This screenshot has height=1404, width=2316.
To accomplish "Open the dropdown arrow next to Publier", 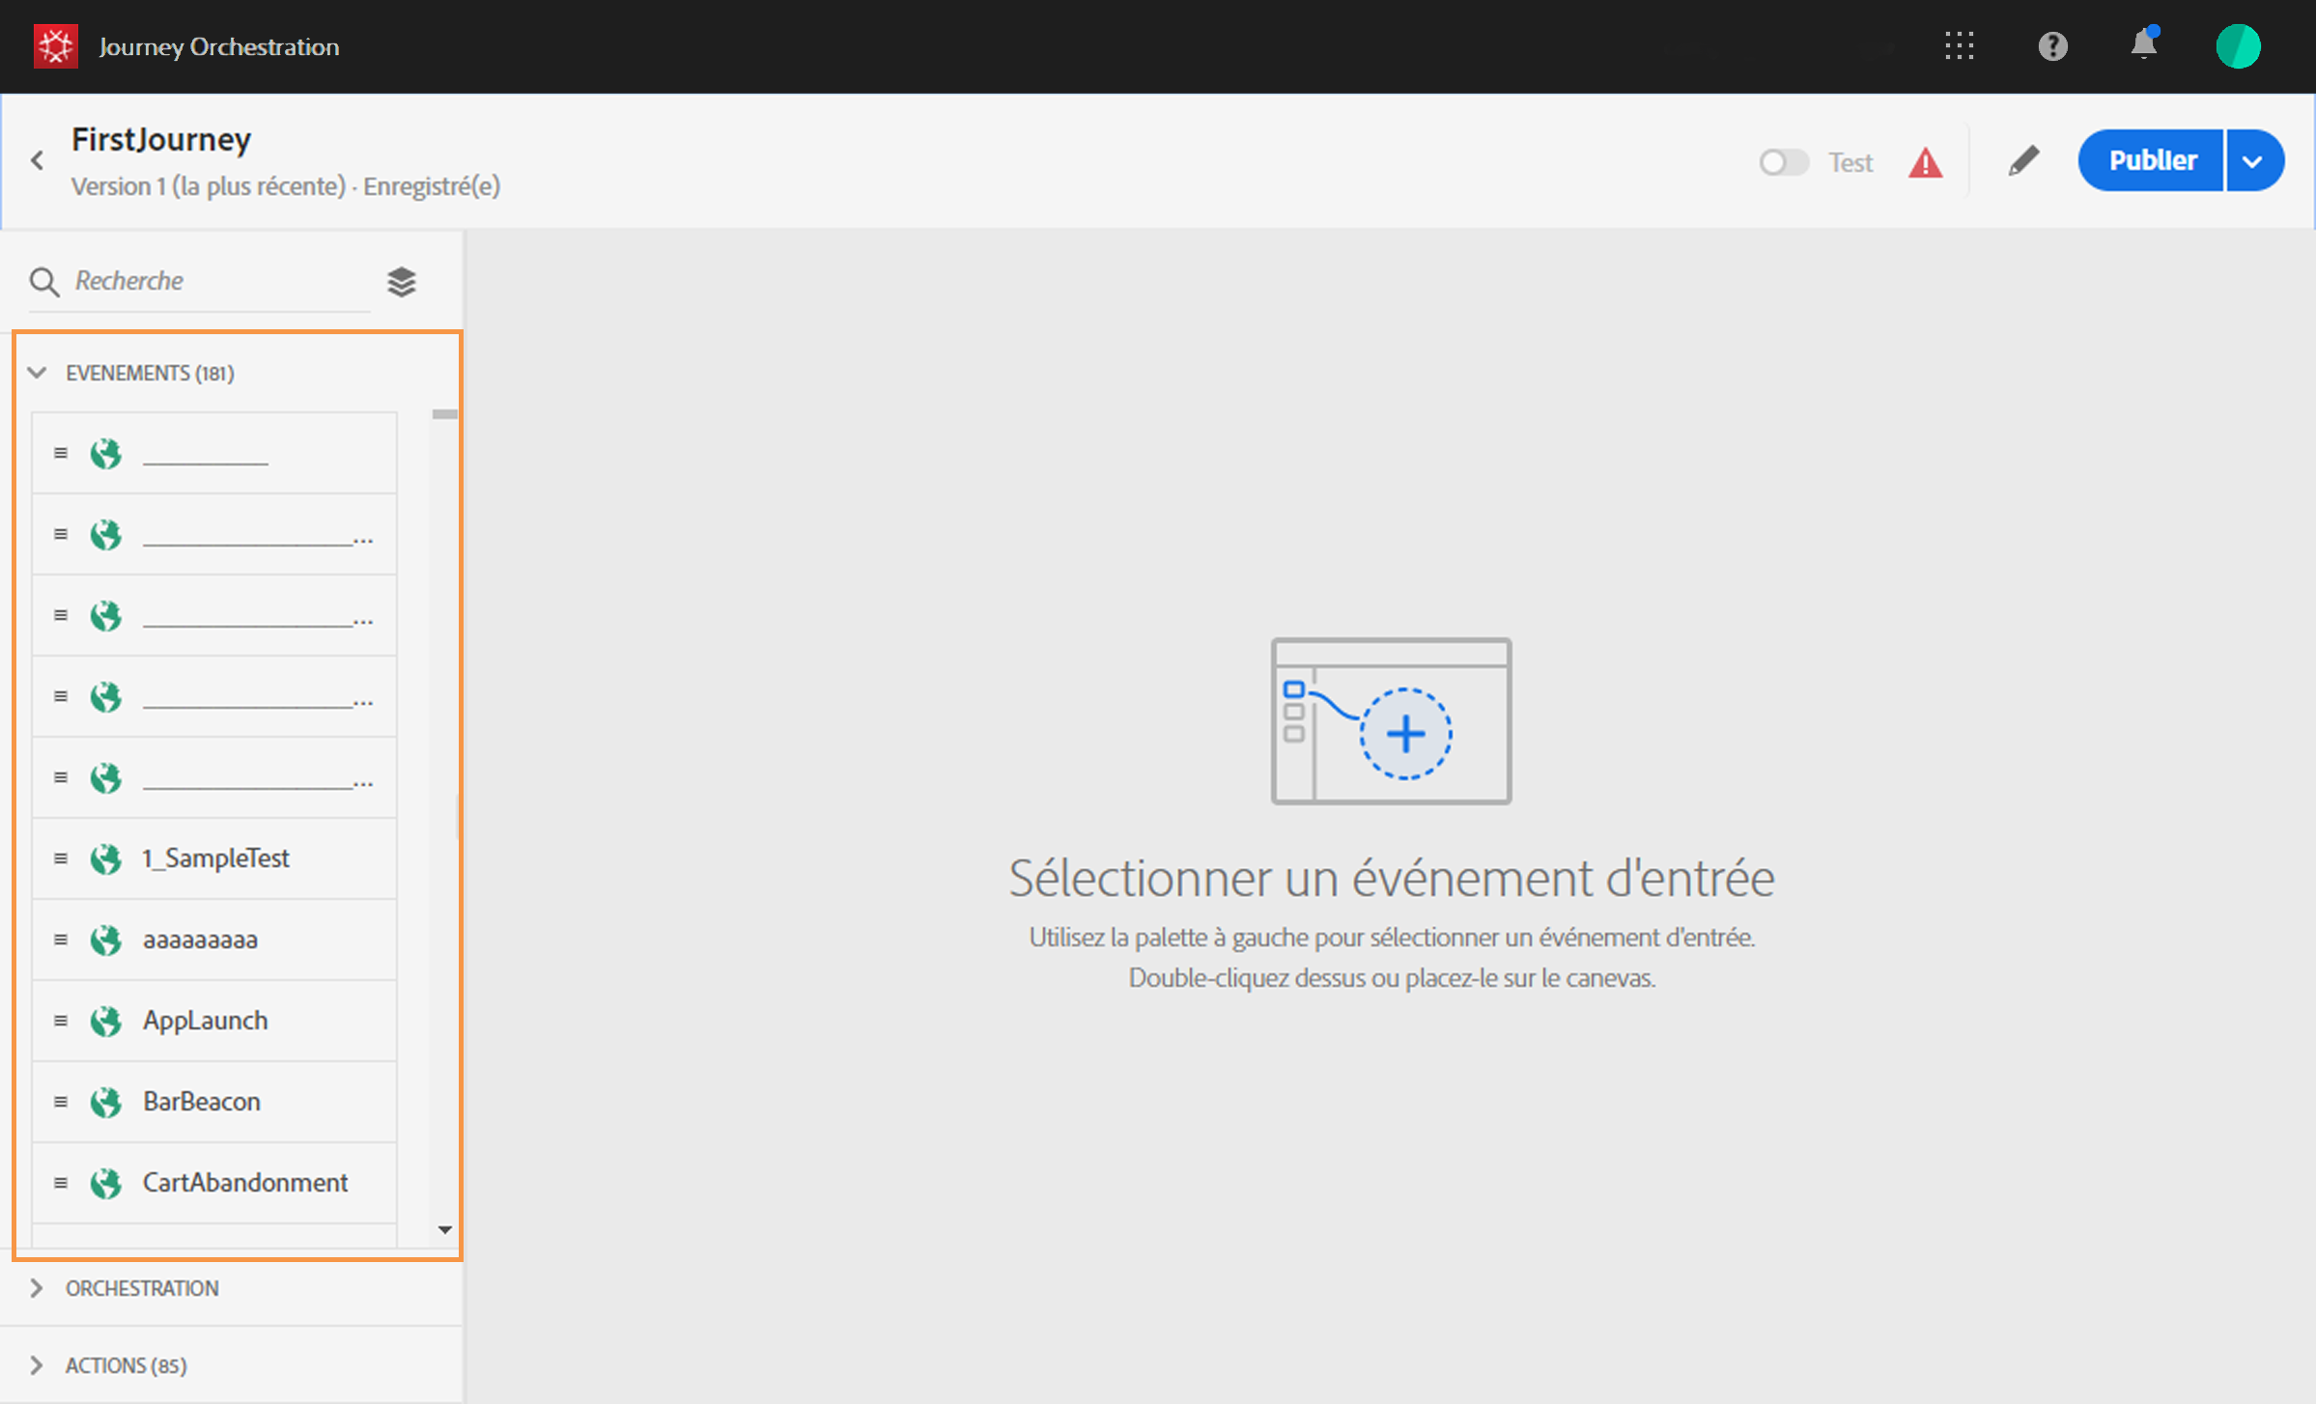I will [x=2253, y=161].
